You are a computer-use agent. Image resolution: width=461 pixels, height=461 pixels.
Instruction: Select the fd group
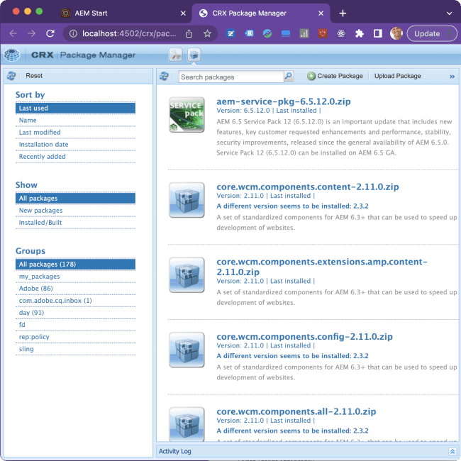(75, 325)
